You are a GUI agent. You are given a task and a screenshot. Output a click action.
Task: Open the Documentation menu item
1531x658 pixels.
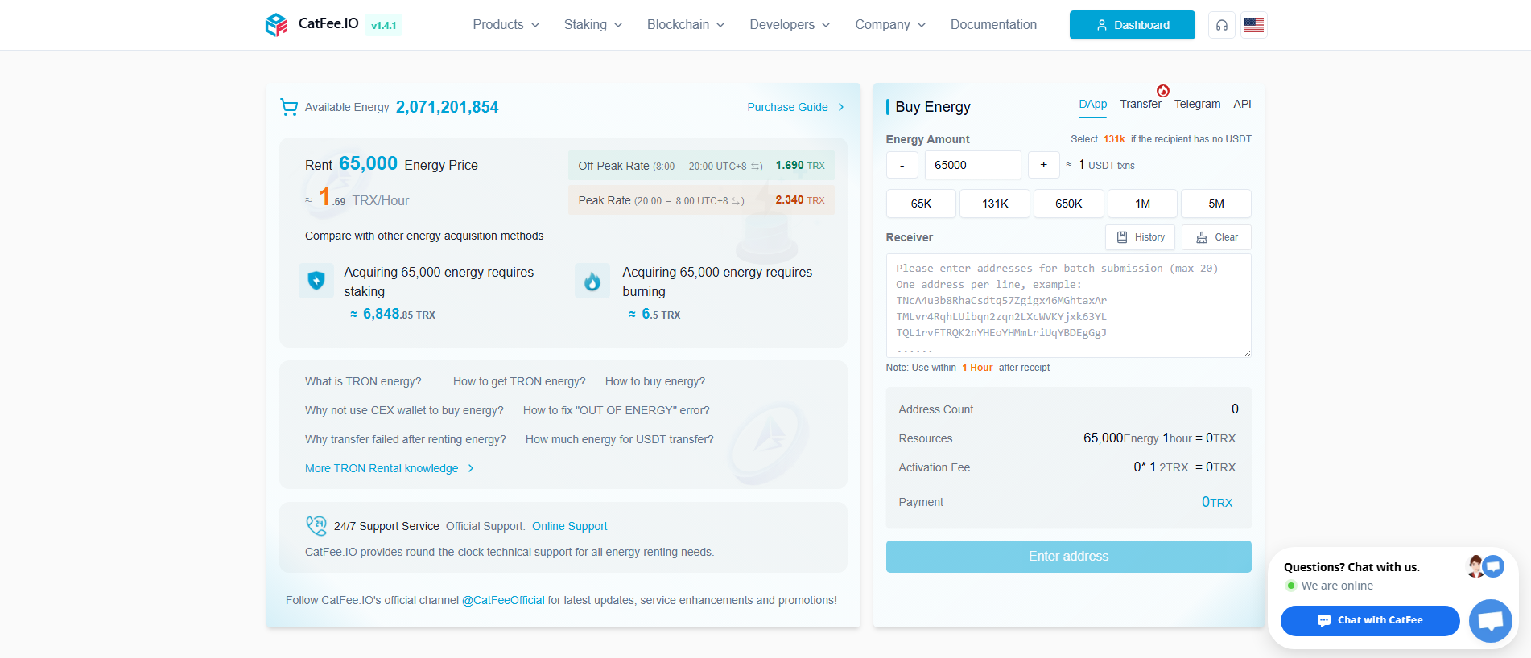coord(993,25)
